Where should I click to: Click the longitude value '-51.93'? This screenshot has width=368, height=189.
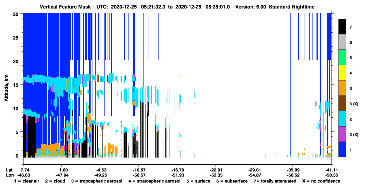point(177,175)
